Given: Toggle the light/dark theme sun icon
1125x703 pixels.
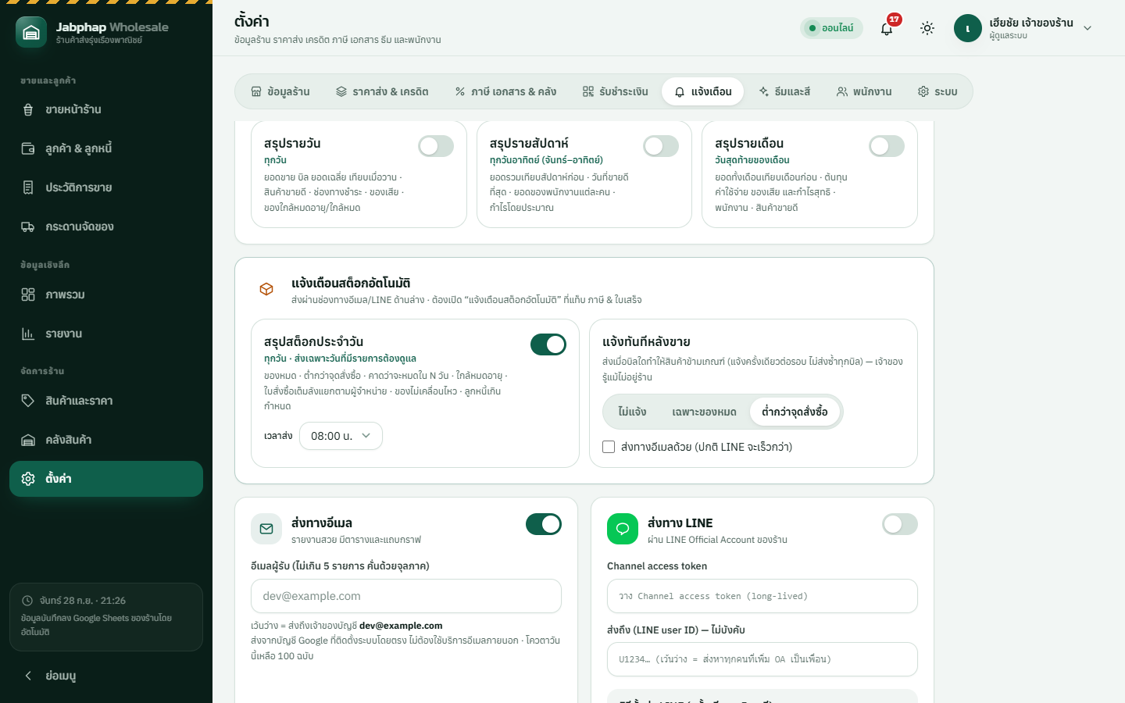Looking at the screenshot, I should pos(927,28).
